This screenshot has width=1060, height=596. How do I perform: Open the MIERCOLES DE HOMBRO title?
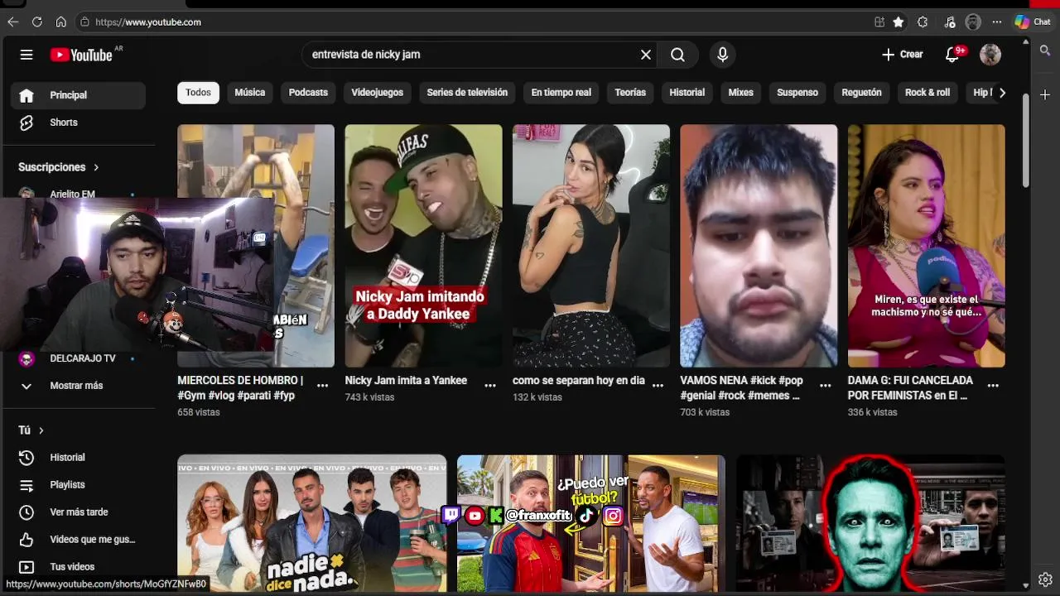coord(240,388)
